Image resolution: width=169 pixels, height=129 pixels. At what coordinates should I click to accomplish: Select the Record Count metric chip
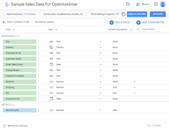[20, 110]
